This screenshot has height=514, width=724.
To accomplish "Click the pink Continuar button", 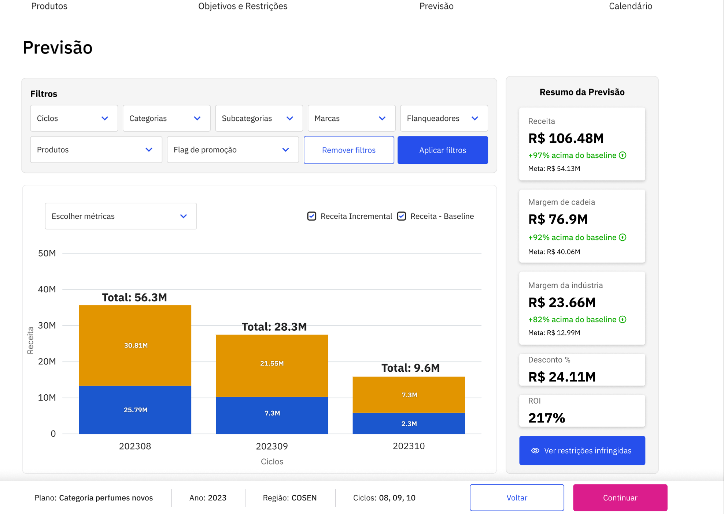I will point(620,498).
